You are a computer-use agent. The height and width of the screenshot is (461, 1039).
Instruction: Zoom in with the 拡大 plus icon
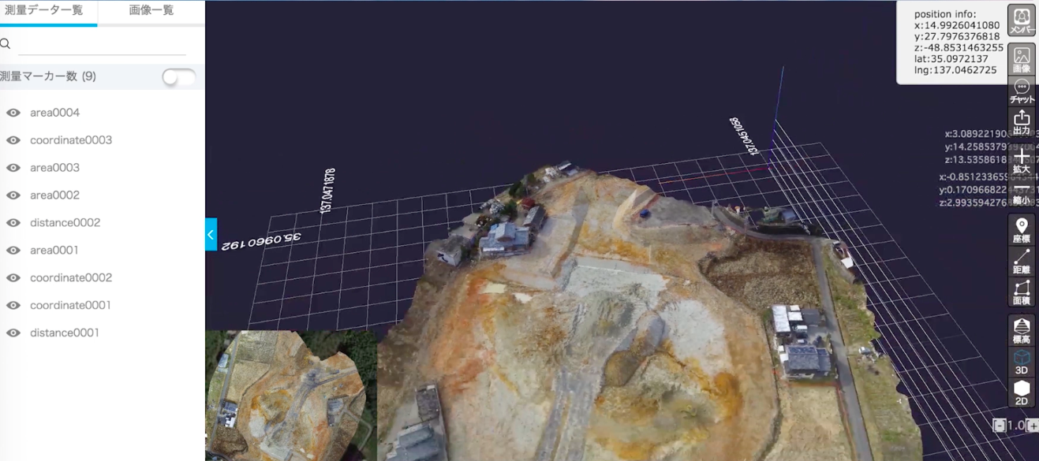pos(1022,161)
